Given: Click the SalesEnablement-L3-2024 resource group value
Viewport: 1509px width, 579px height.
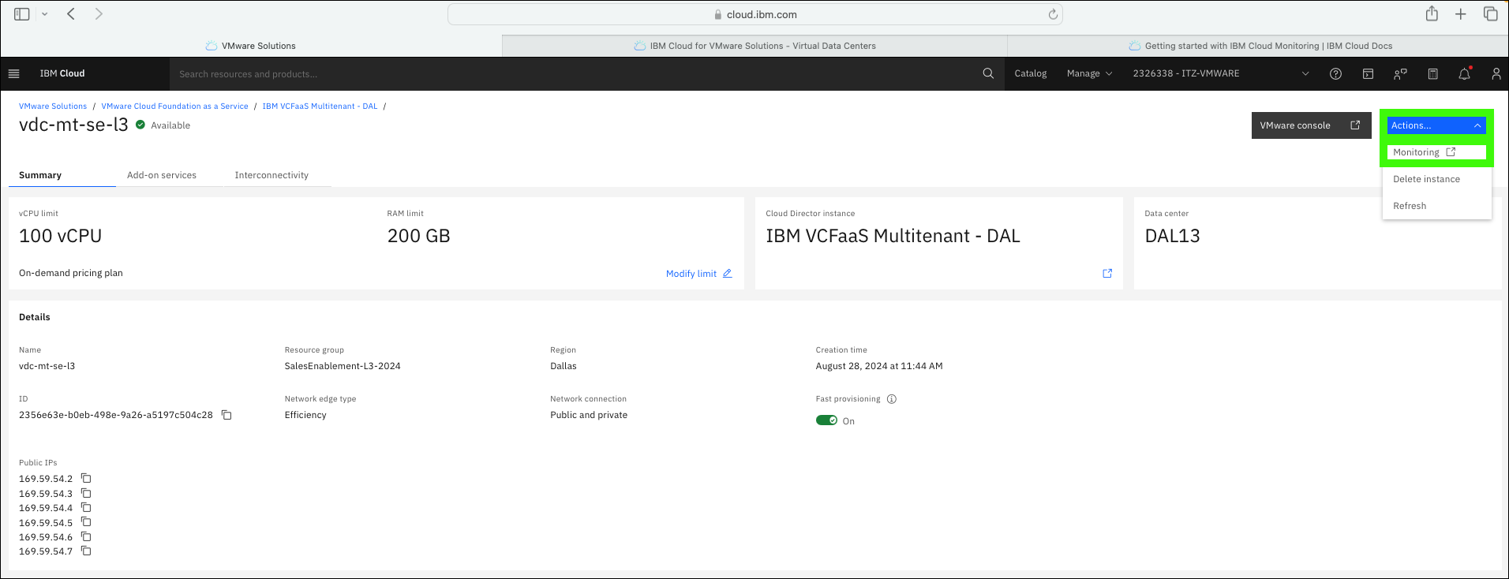Looking at the screenshot, I should coord(343,366).
